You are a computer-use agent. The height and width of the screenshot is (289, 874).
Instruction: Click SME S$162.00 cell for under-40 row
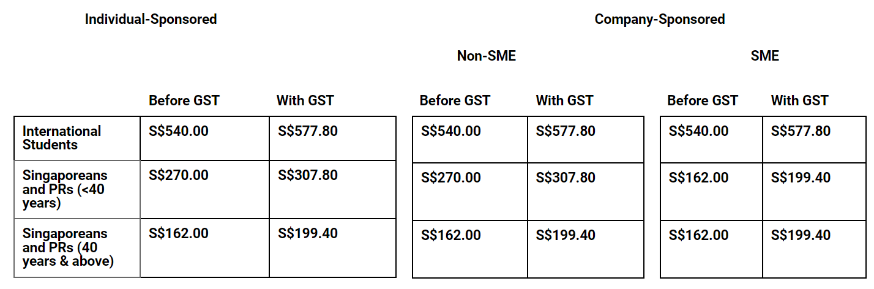point(698,178)
